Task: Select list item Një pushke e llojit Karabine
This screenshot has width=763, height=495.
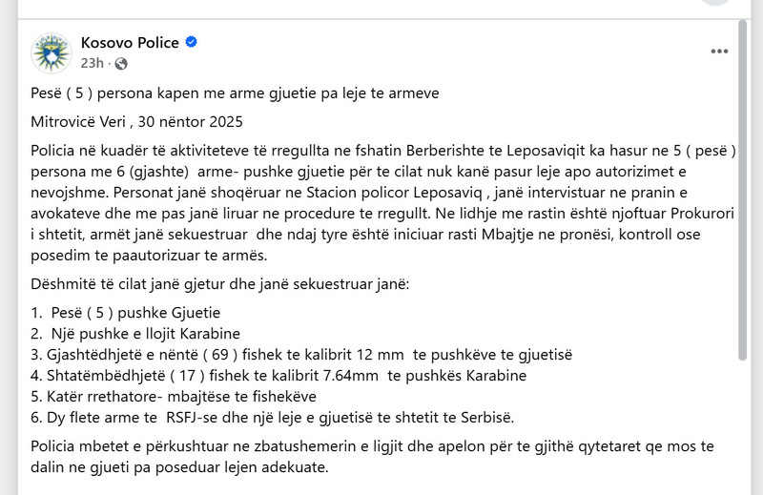Action: 135,334
